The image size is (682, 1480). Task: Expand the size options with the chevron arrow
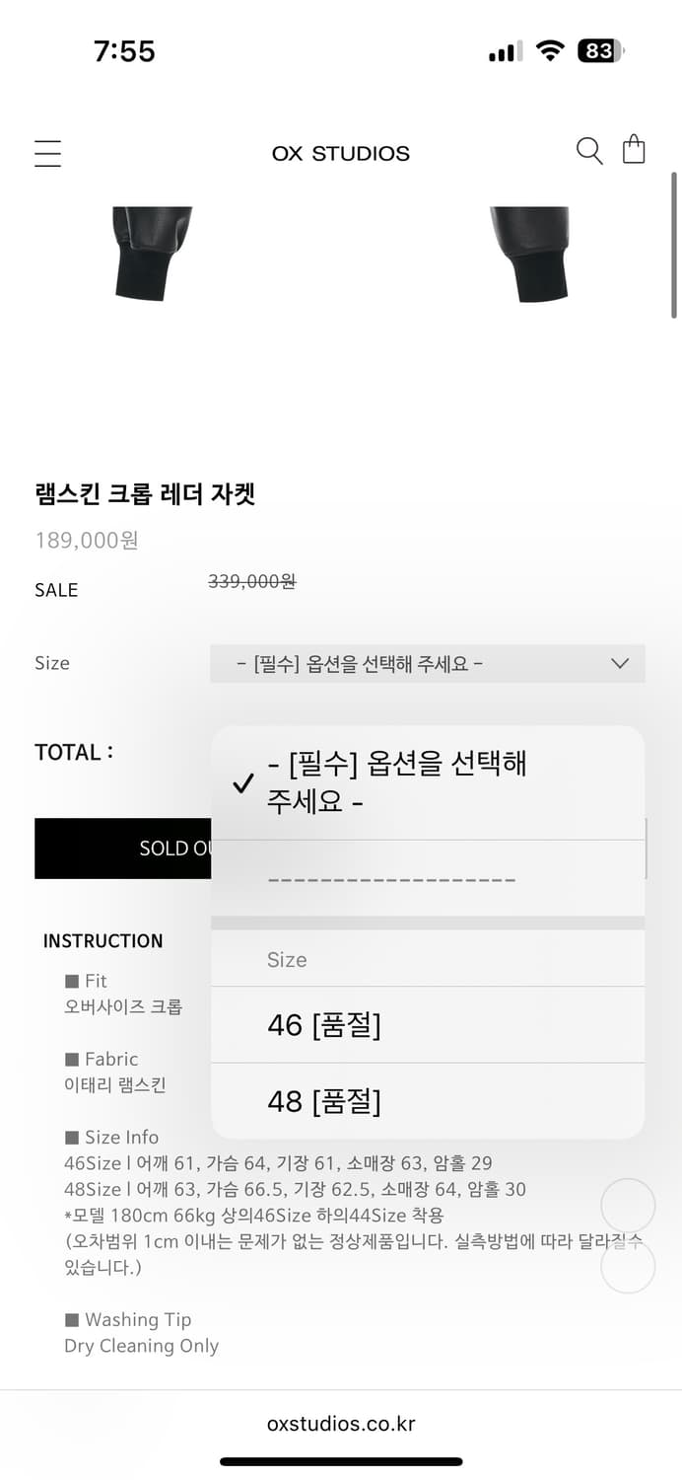620,664
